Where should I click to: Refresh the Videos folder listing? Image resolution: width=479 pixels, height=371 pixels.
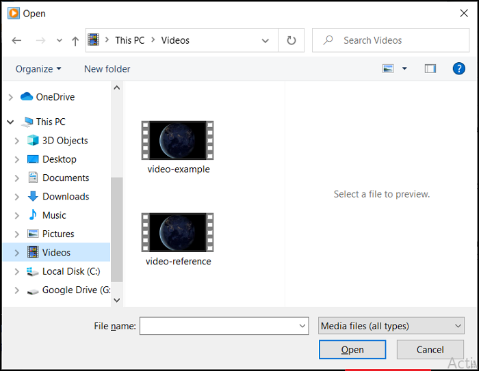[292, 40]
